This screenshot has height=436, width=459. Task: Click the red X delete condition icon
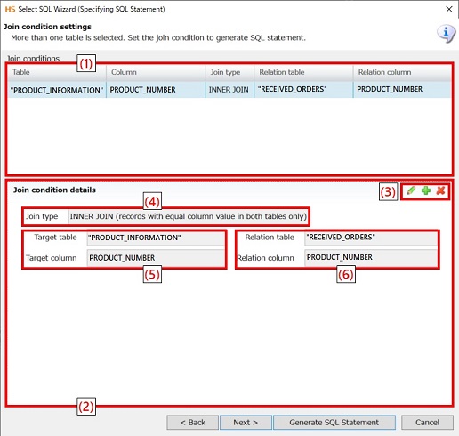coord(440,190)
